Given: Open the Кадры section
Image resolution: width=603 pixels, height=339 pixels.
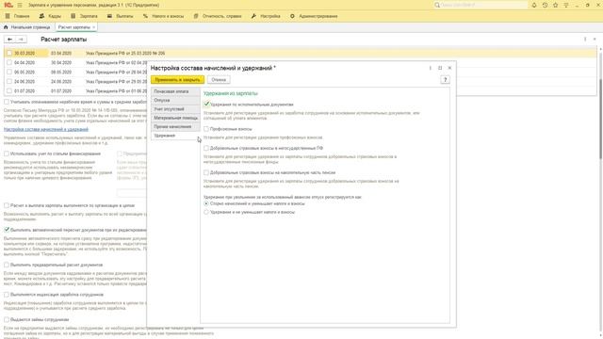Looking at the screenshot, I should 50,16.
